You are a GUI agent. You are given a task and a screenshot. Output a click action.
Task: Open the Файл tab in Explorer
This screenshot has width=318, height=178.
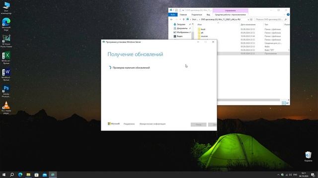(173, 14)
